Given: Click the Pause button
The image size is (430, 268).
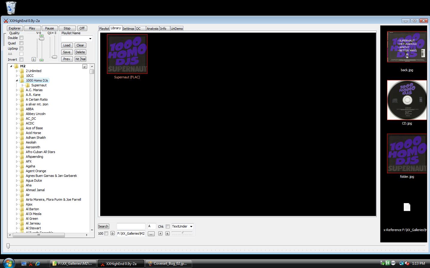Looking at the screenshot, I should (x=50, y=28).
